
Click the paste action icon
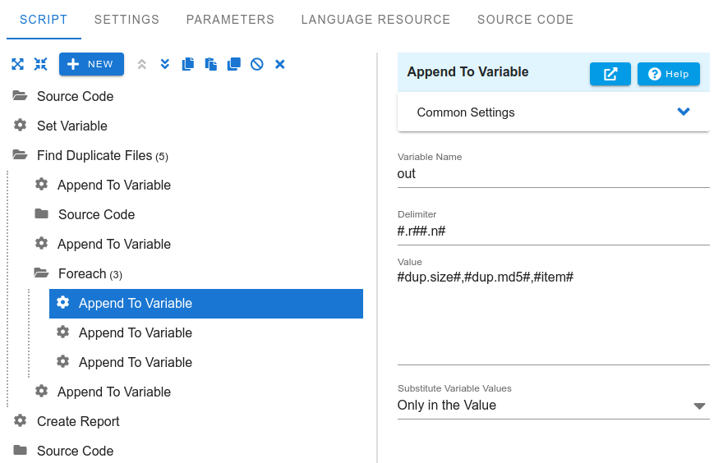210,64
